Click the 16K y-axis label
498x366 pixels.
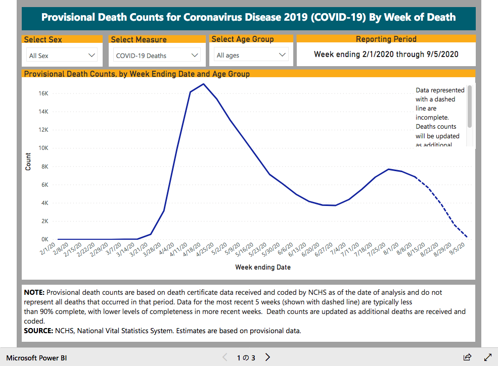click(43, 93)
